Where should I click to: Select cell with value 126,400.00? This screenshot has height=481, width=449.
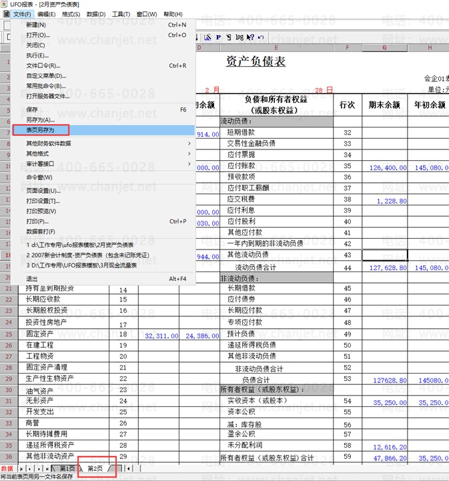385,167
